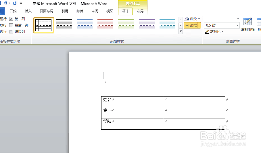Viewport: 261px width, 153px height.
Task: Apply the green shaded table style
Action: (x=126, y=25)
